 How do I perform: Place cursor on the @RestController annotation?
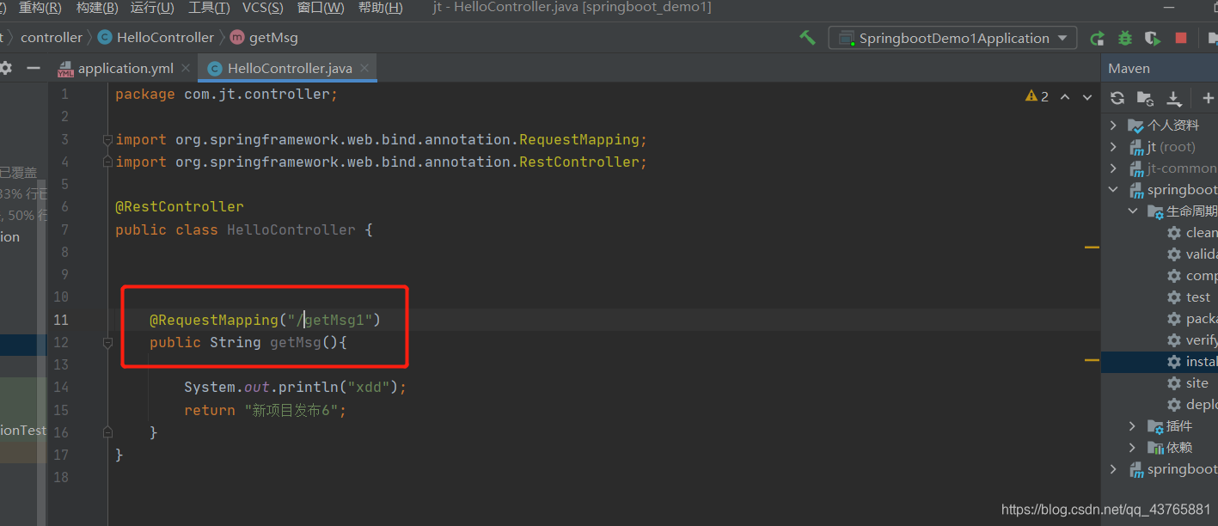click(x=180, y=206)
